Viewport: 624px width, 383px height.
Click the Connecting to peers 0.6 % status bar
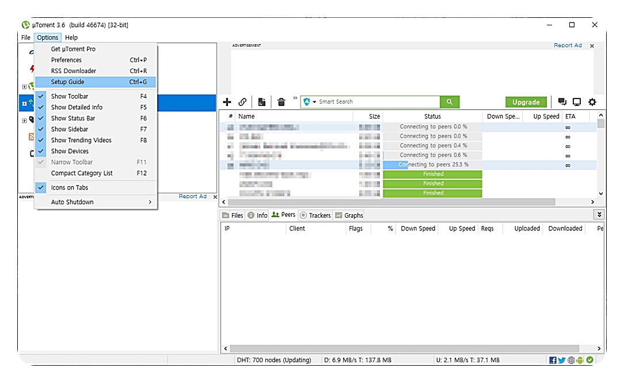tap(432, 156)
